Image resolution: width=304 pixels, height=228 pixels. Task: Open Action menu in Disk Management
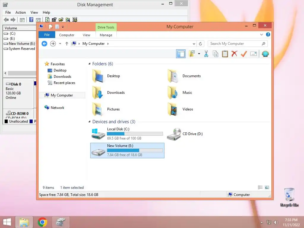coord(20,12)
